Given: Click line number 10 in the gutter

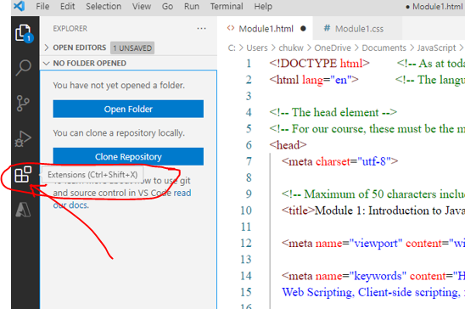Looking at the screenshot, I should tap(246, 211).
